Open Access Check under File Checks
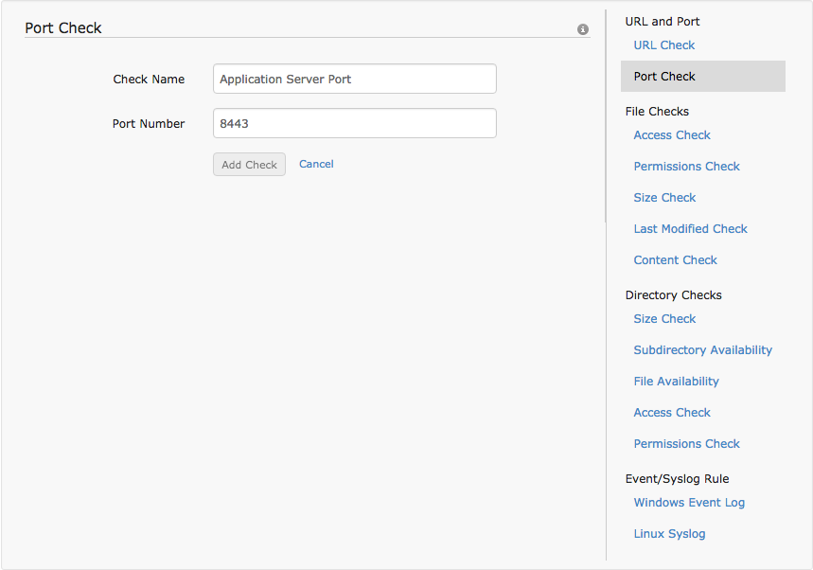Image resolution: width=813 pixels, height=570 pixels. pyautogui.click(x=672, y=135)
